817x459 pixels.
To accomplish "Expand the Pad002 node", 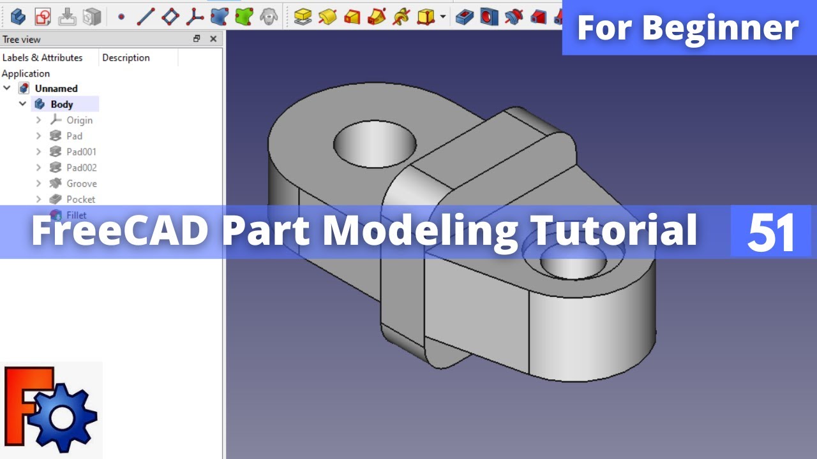I will (38, 168).
